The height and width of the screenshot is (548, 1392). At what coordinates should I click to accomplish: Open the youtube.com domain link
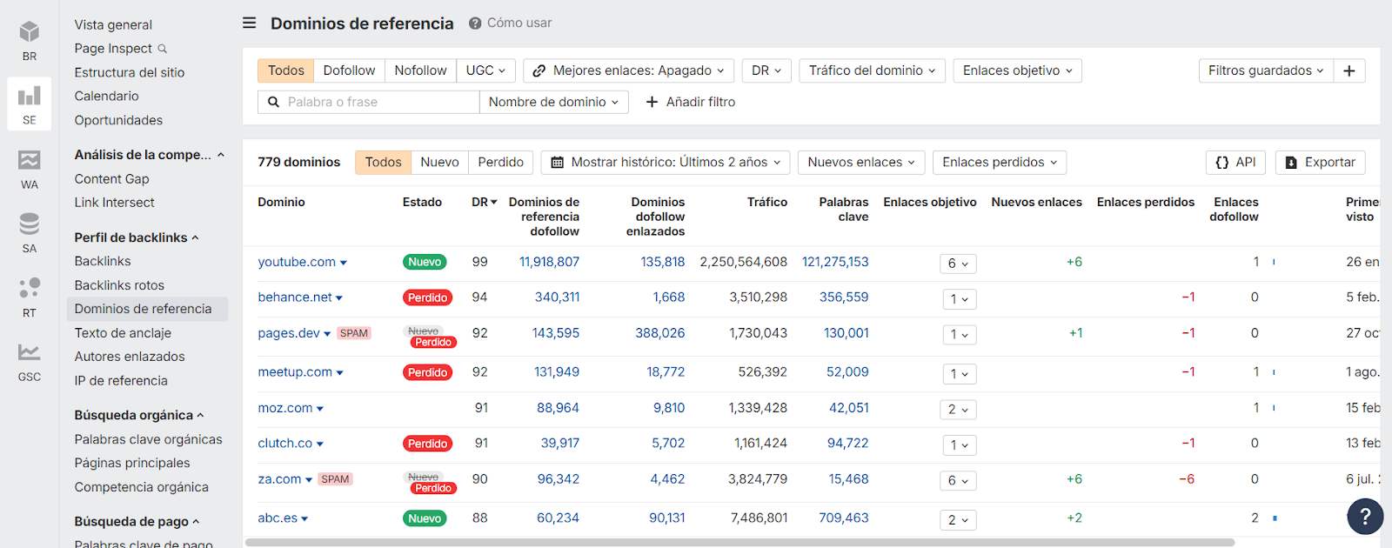click(x=297, y=262)
